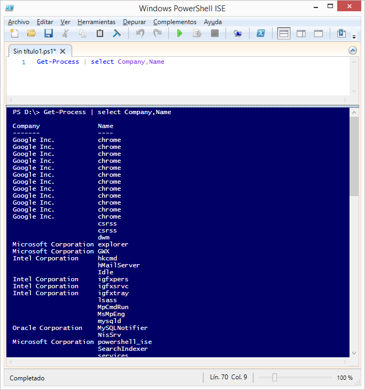365x390 pixels.
Task: Open the Archivo menu
Action: pyautogui.click(x=19, y=22)
